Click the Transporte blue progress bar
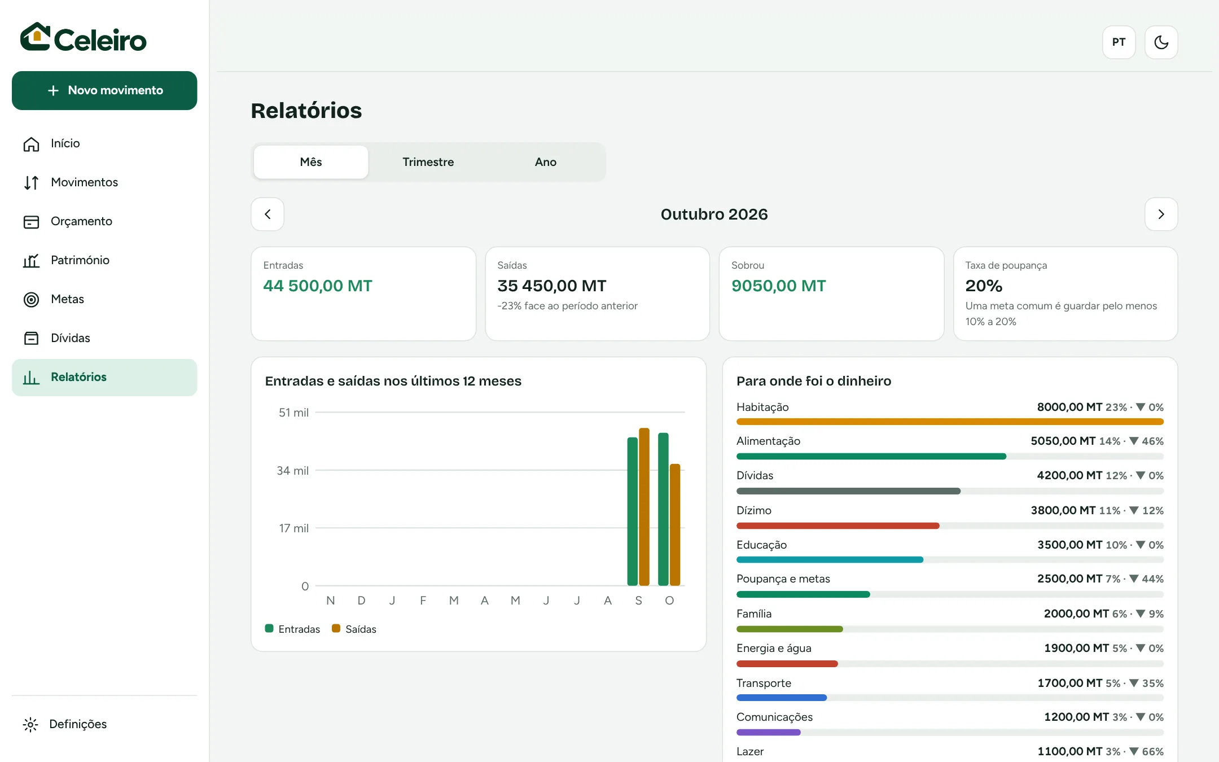The image size is (1219, 762). (781, 698)
